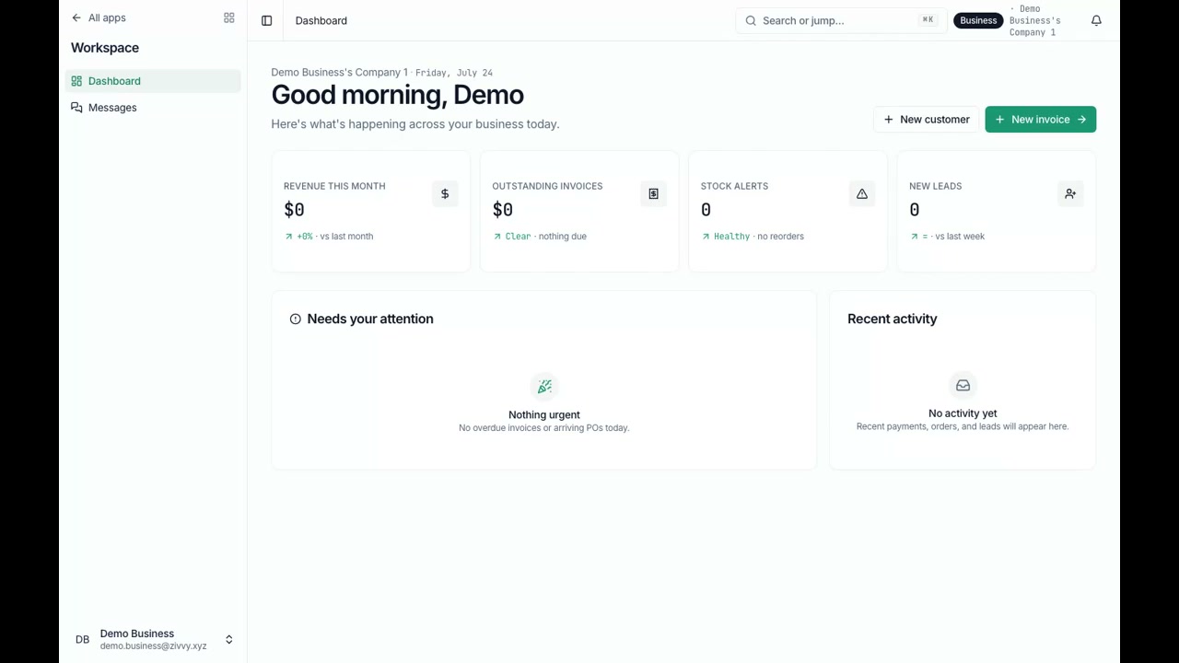Screen dimensions: 1179x663
Task: Expand the Demo Business account switcher
Action: coord(229,639)
